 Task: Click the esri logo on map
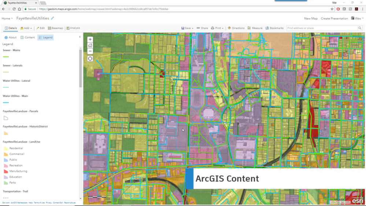pyautogui.click(x=357, y=201)
